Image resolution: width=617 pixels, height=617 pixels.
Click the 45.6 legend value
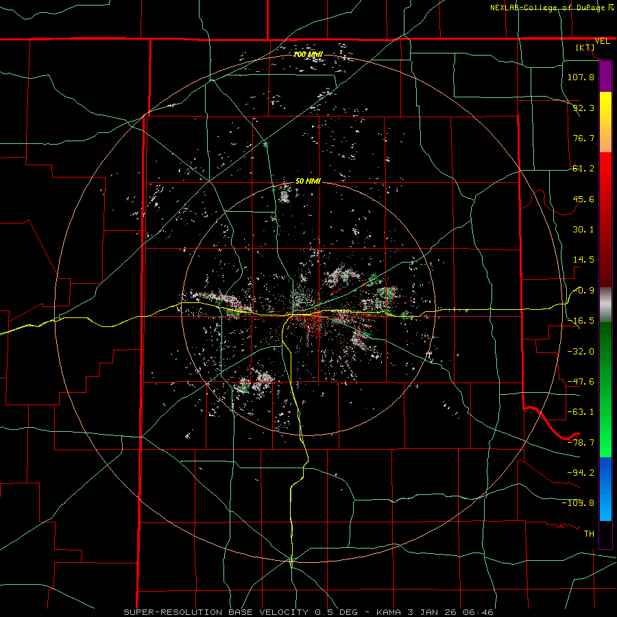(x=583, y=199)
